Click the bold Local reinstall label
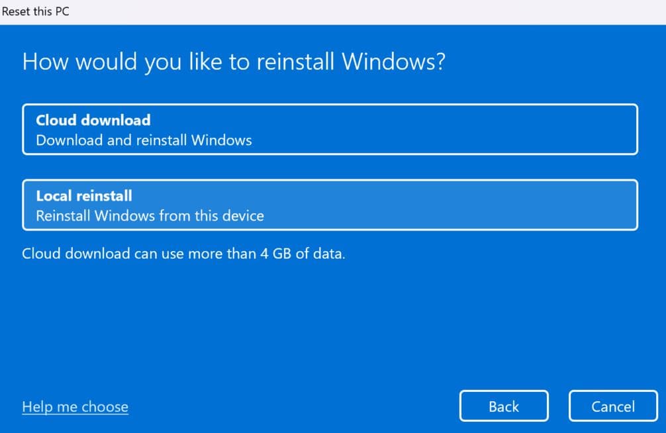 [84, 195]
